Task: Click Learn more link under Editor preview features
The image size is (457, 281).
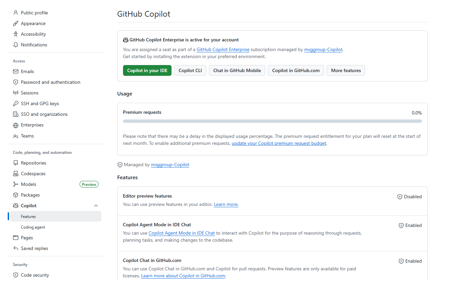Action: point(226,204)
